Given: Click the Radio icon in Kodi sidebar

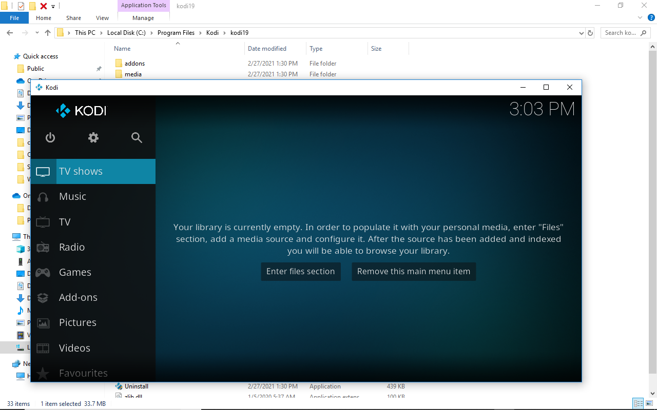Looking at the screenshot, I should (43, 247).
